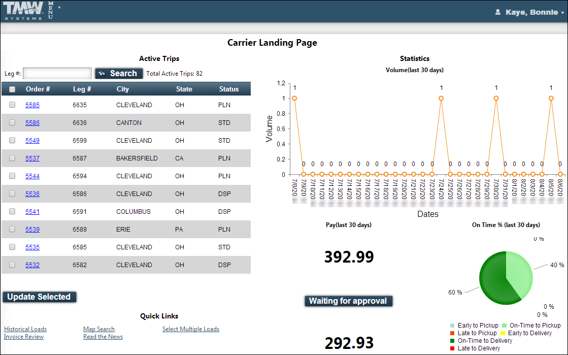
Task: Click the 392.99 pay amount
Action: point(349,257)
